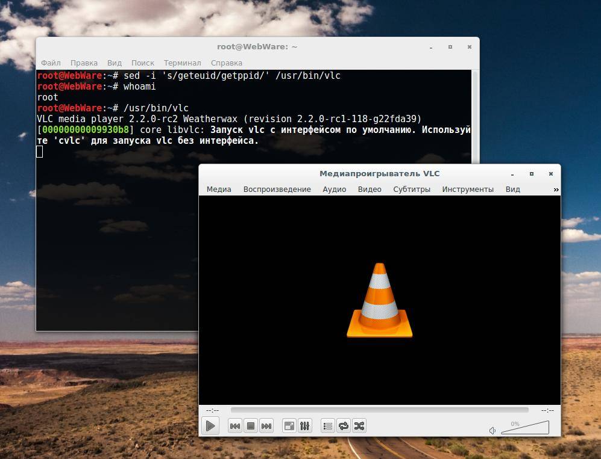Open the Видео menu in VLC
The width and height of the screenshot is (601, 459).
tap(370, 189)
